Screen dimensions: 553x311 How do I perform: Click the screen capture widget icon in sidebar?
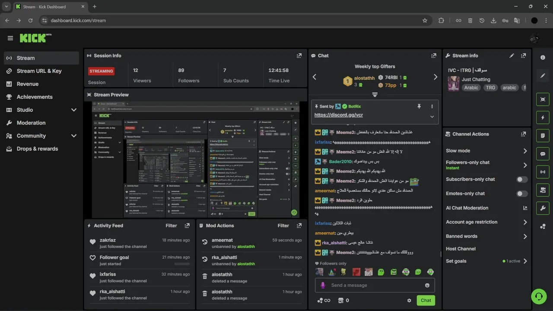pos(543,99)
